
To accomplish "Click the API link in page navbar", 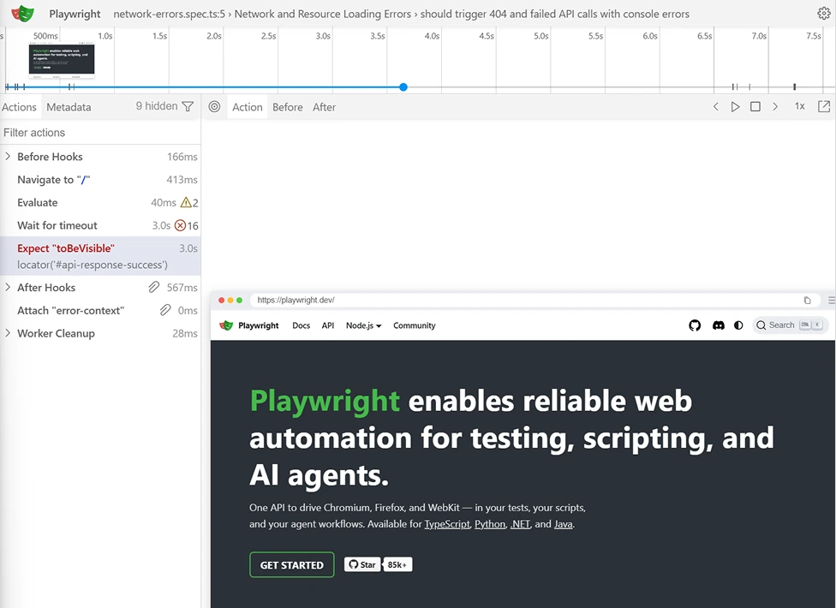I will 328,325.
